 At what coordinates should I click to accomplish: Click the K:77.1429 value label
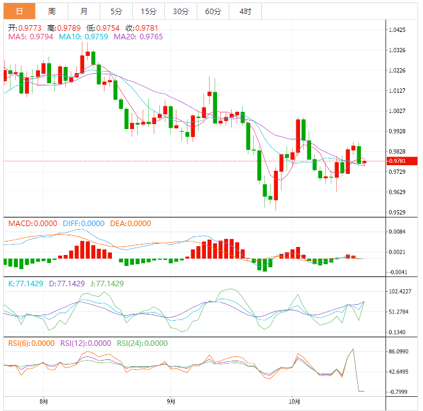[26, 284]
